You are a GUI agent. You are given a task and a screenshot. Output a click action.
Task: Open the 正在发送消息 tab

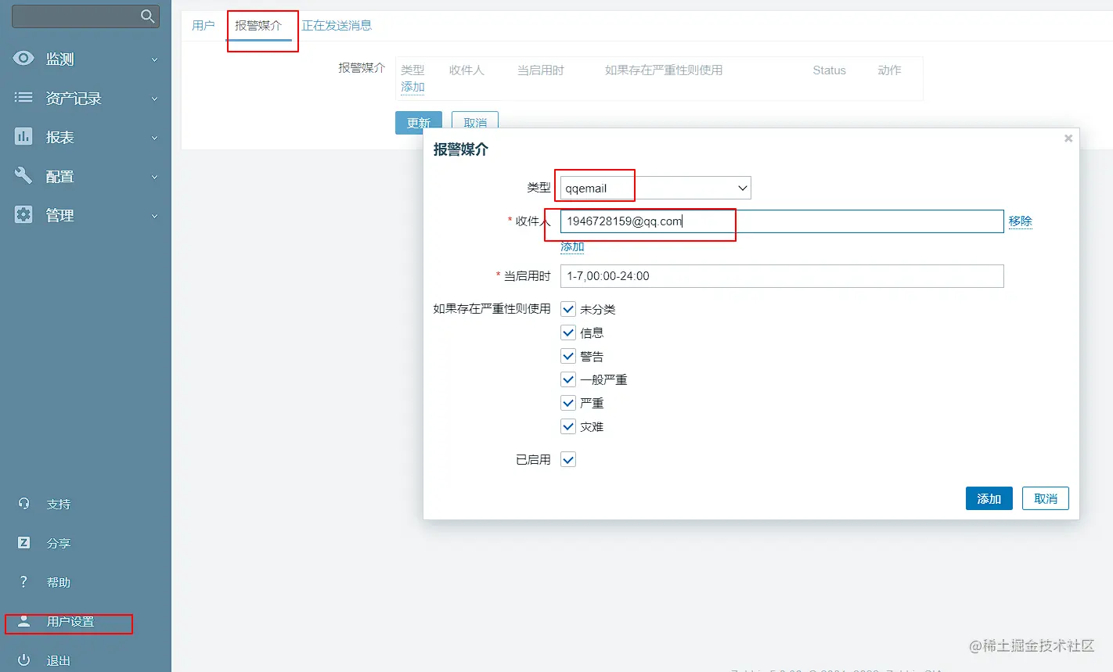(337, 25)
